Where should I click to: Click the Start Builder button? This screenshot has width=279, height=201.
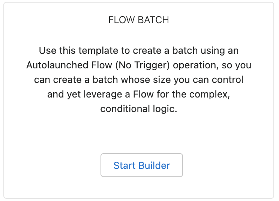click(141, 165)
